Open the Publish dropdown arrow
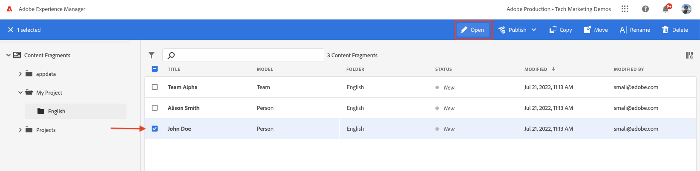 [x=534, y=30]
